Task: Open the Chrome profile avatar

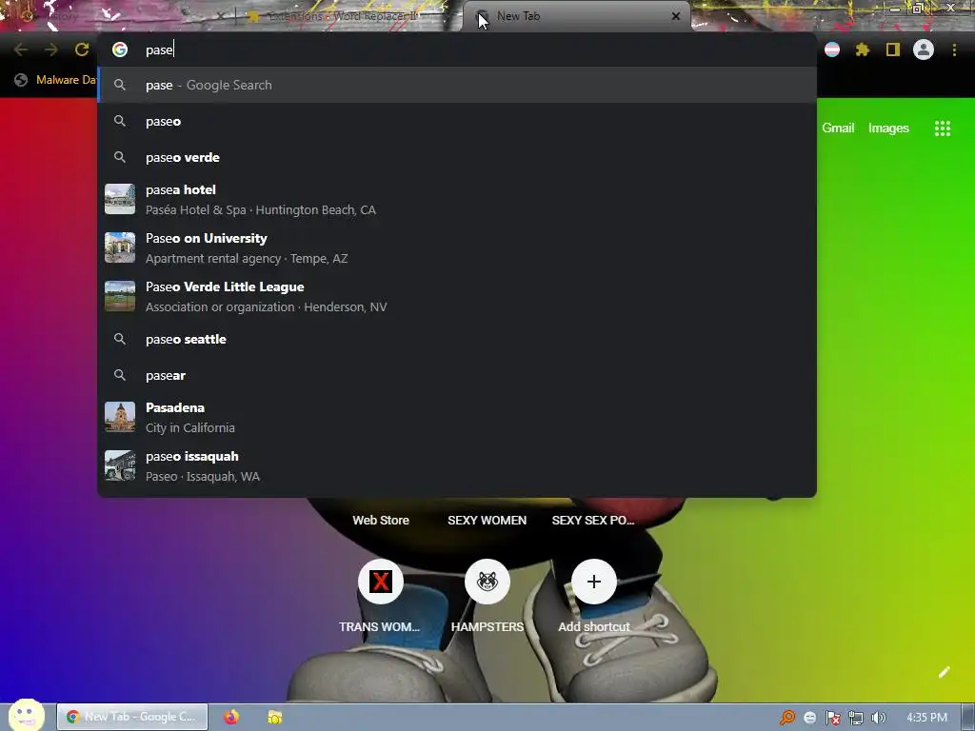Action: pyautogui.click(x=924, y=49)
